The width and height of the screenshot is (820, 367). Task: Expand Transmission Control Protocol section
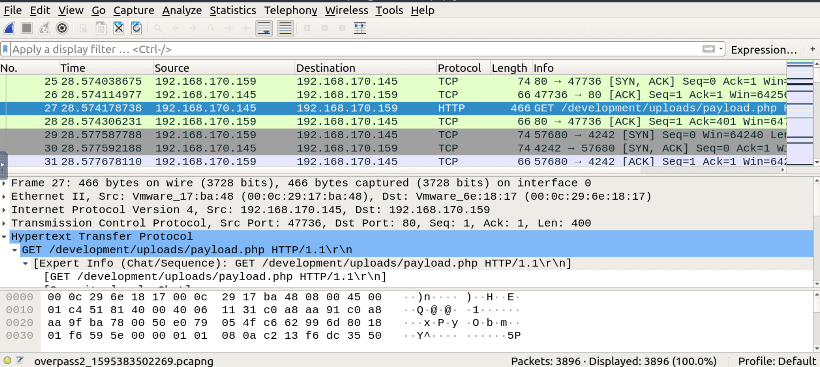4,223
